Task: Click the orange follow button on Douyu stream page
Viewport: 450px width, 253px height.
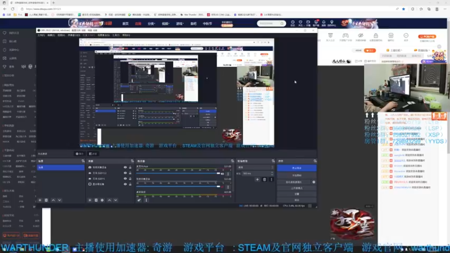Action: [370, 51]
